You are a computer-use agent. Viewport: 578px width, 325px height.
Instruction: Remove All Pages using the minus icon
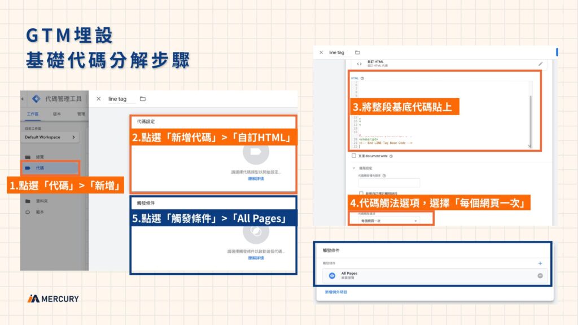click(x=540, y=275)
